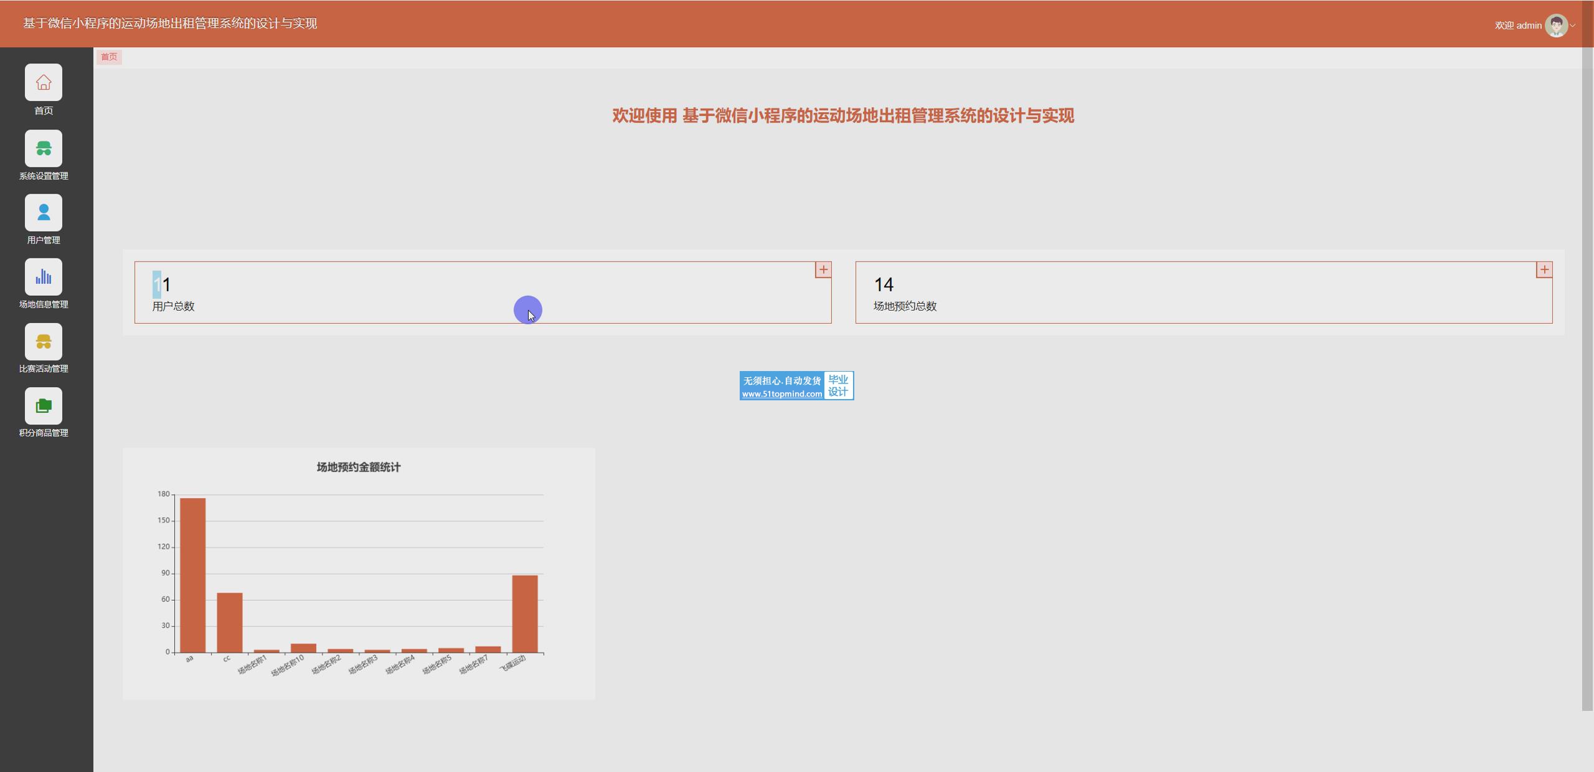Click the 飞腾运动 bar in the chart
Image resolution: width=1594 pixels, height=772 pixels.
525,613
